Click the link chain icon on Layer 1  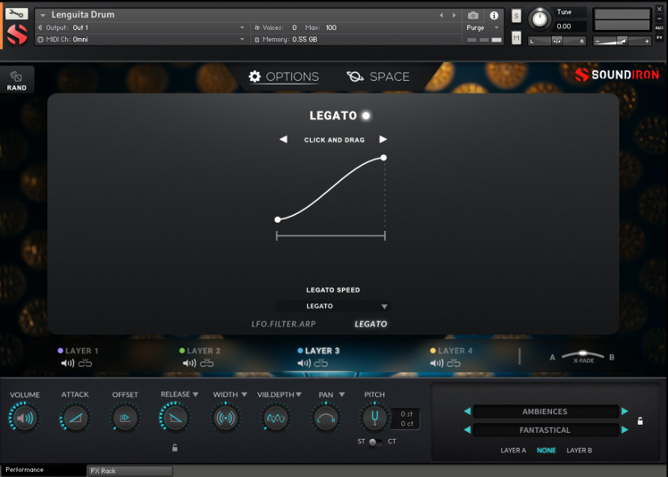pyautogui.click(x=85, y=363)
